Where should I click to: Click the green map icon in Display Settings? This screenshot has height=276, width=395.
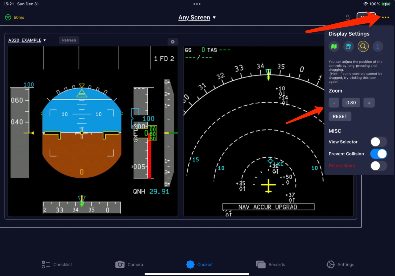(x=334, y=47)
